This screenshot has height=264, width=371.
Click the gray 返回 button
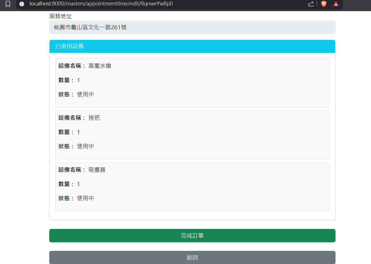coord(192,257)
